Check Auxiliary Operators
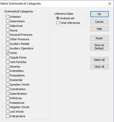The image size is (114, 122). point(8,48)
